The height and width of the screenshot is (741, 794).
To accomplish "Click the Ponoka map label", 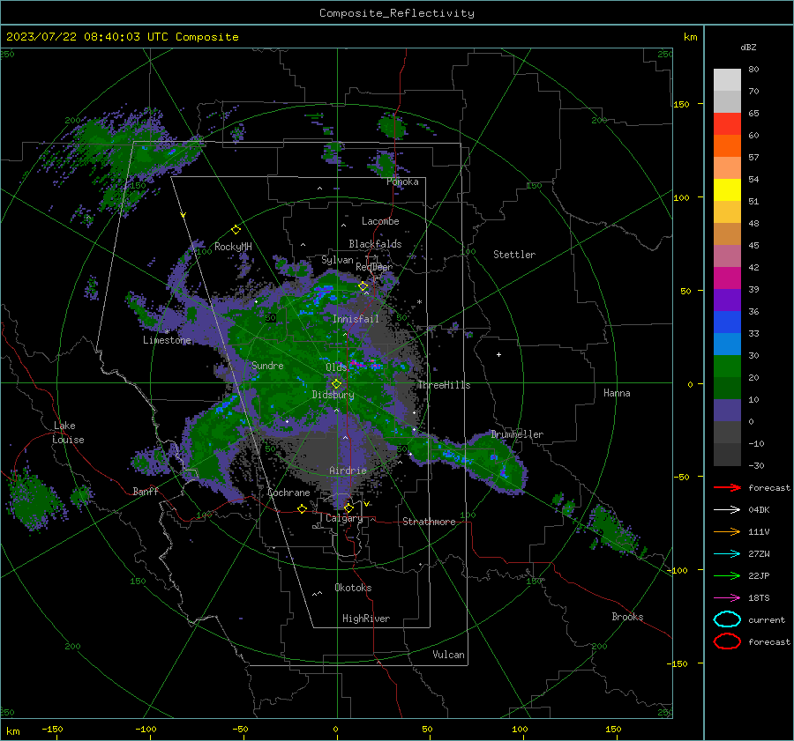I will [402, 182].
